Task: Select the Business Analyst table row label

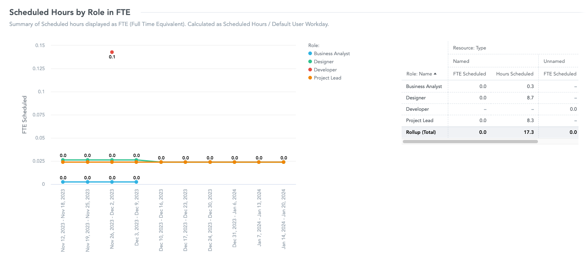Action: point(424,86)
